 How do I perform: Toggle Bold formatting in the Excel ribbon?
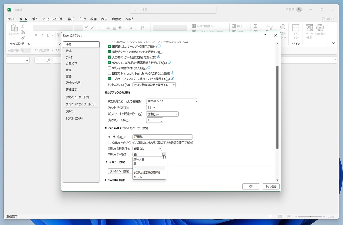36,35
